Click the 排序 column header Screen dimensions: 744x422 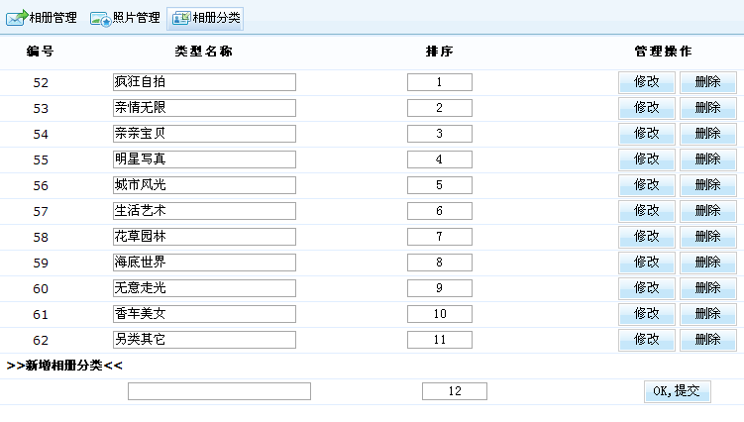pyautogui.click(x=440, y=52)
